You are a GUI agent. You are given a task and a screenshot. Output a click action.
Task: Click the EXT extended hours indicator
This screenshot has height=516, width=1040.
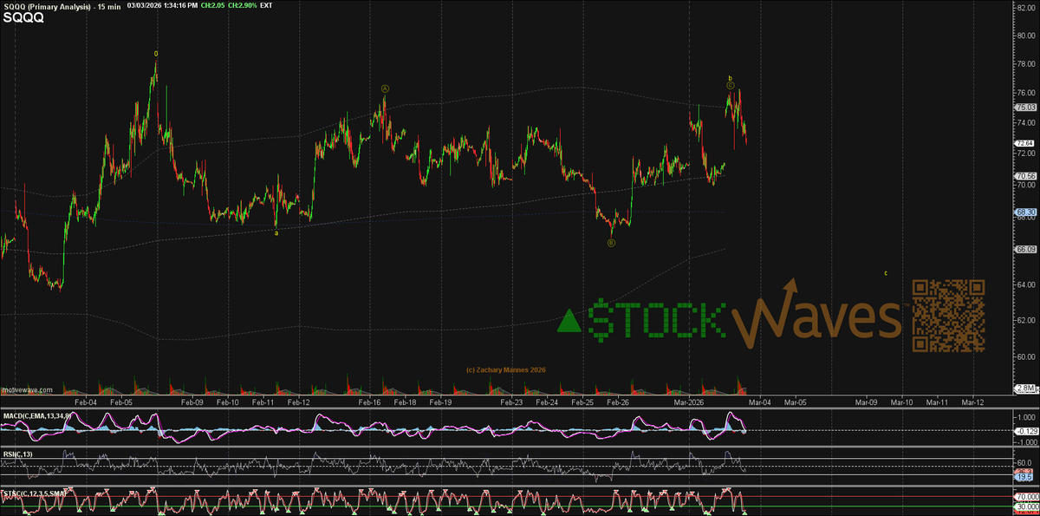[267, 6]
